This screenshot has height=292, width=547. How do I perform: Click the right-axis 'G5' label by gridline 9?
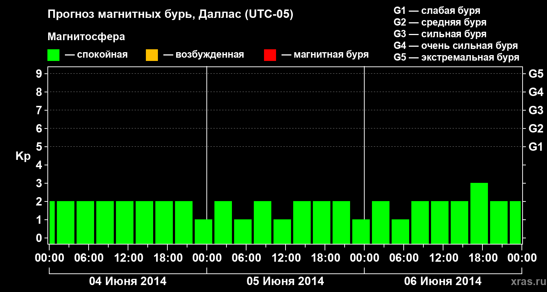536,74
